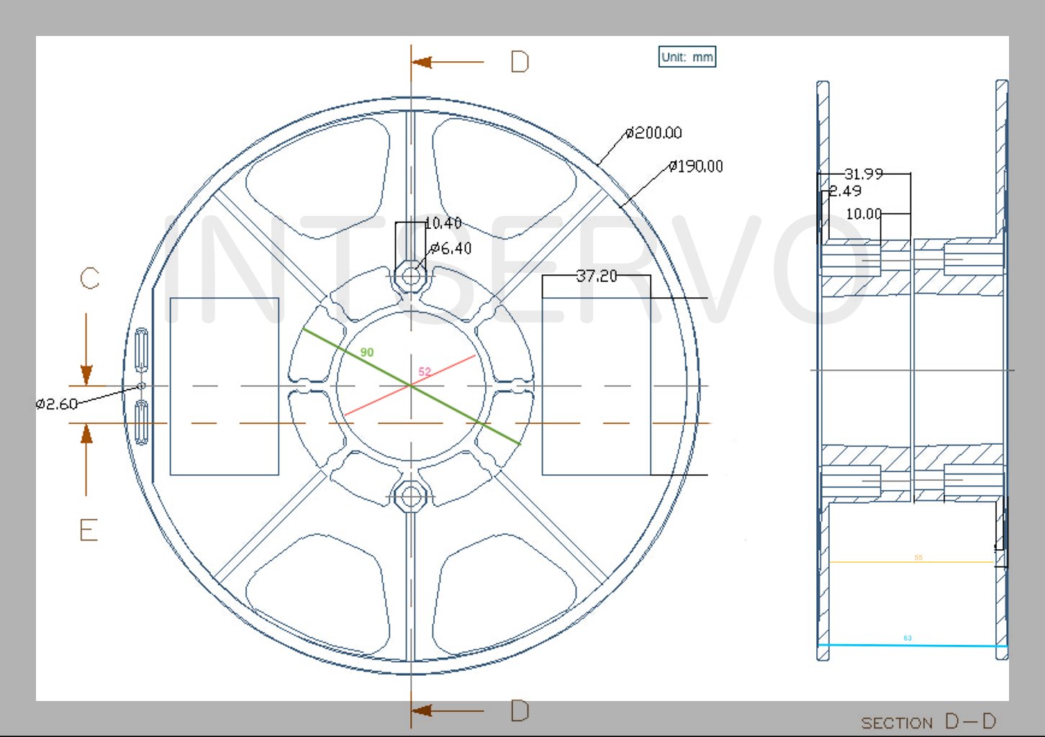Screen dimensions: 1045x737
Task: Click the upper hexagonal bolt hole
Action: [x=411, y=276]
